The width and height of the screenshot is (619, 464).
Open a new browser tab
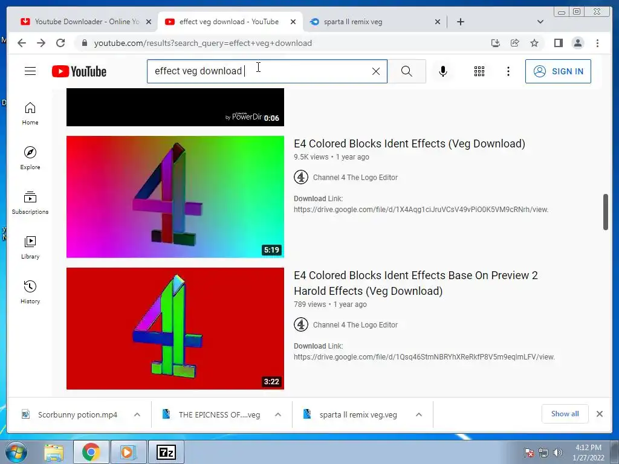(460, 22)
